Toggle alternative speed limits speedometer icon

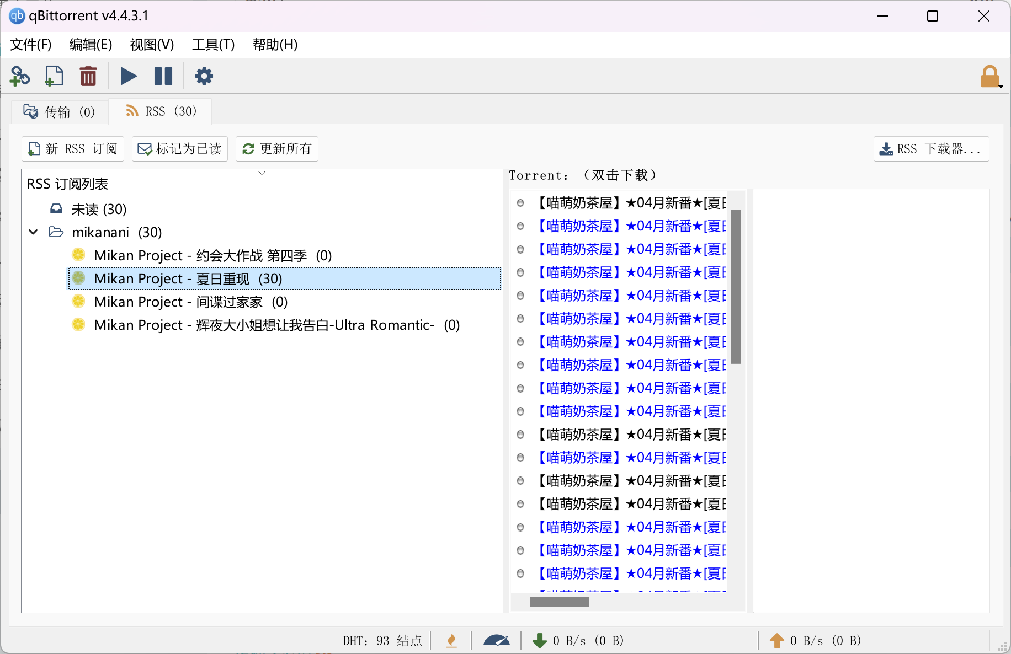pos(497,641)
